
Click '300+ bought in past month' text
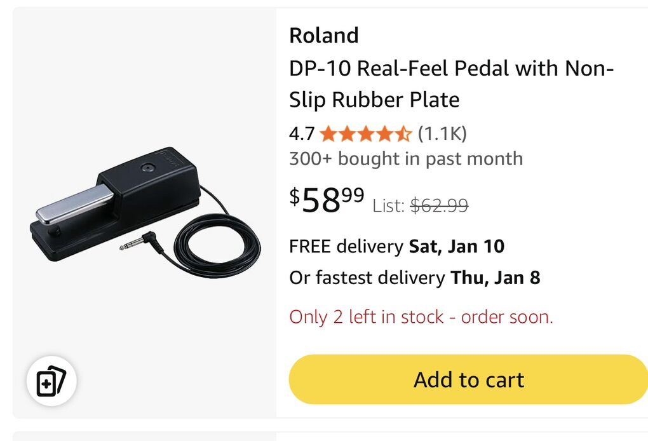point(405,158)
